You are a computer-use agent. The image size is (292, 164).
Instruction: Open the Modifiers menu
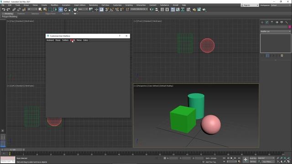(54, 5)
